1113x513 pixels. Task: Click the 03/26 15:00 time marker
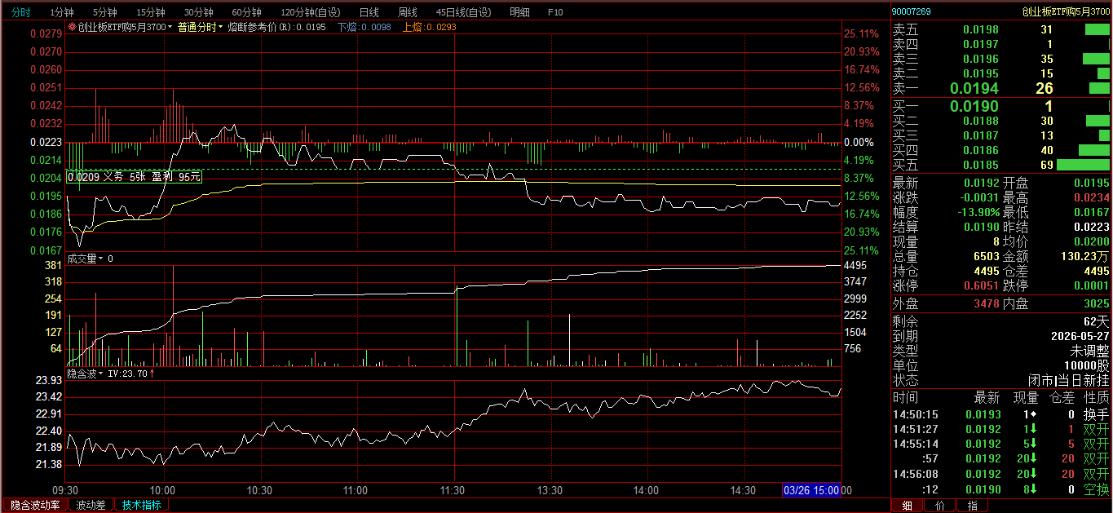(x=811, y=490)
